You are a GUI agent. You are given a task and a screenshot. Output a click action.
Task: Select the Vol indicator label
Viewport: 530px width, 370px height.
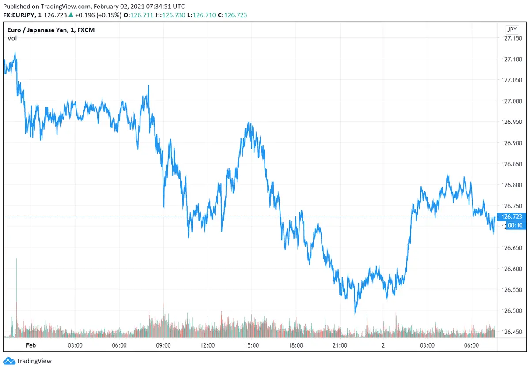pos(12,38)
